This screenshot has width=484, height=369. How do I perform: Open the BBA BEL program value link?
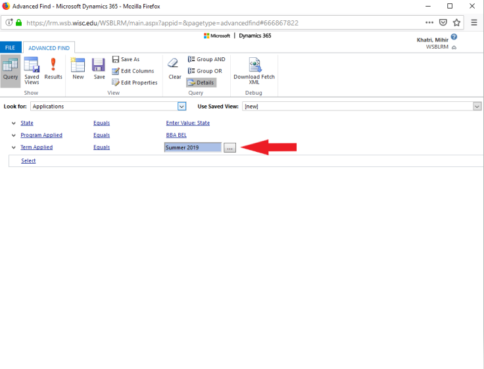click(176, 135)
